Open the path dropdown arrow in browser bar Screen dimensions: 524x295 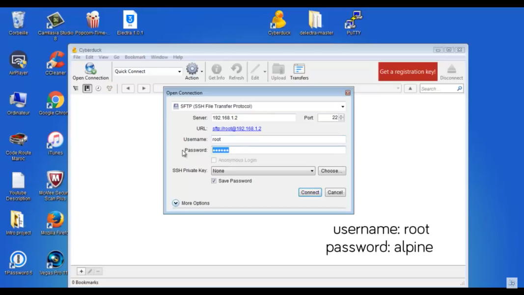(398, 88)
